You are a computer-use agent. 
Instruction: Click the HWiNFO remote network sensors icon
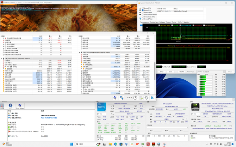click(x=122, y=98)
